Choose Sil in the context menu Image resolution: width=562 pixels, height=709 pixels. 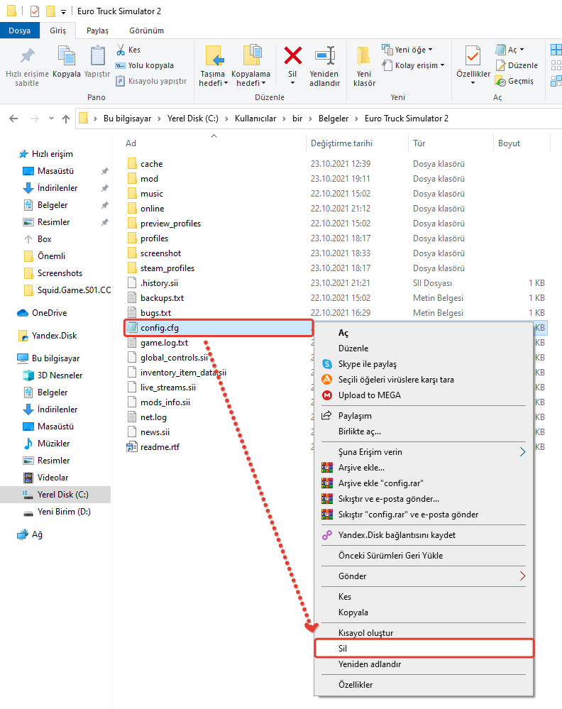424,649
